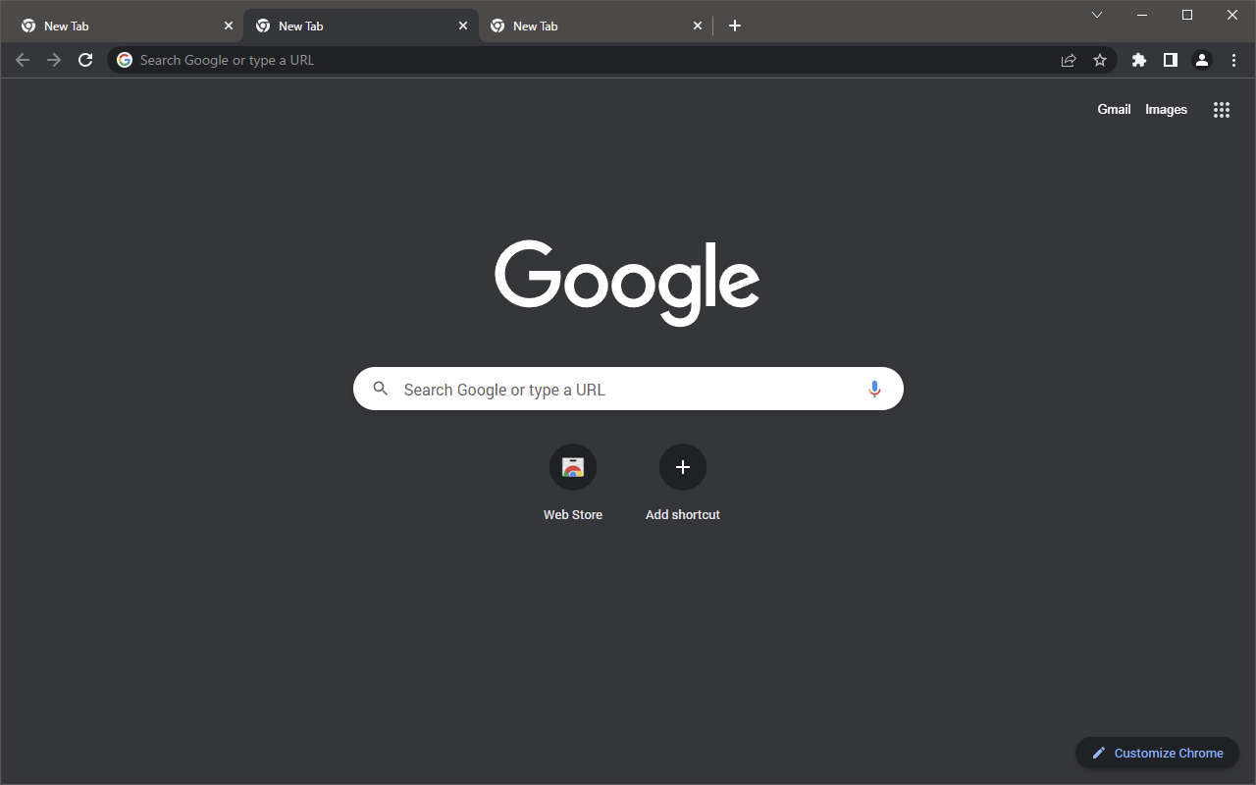
Task: Click the Google logo
Action: point(627,283)
